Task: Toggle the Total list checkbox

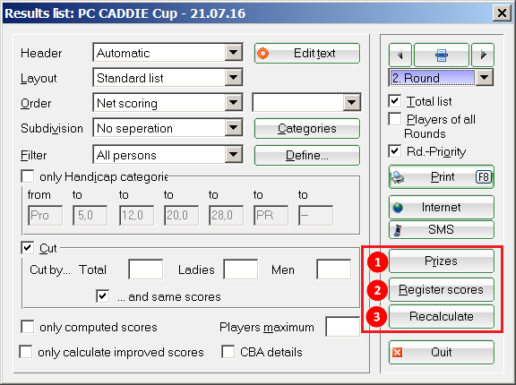Action: point(394,101)
